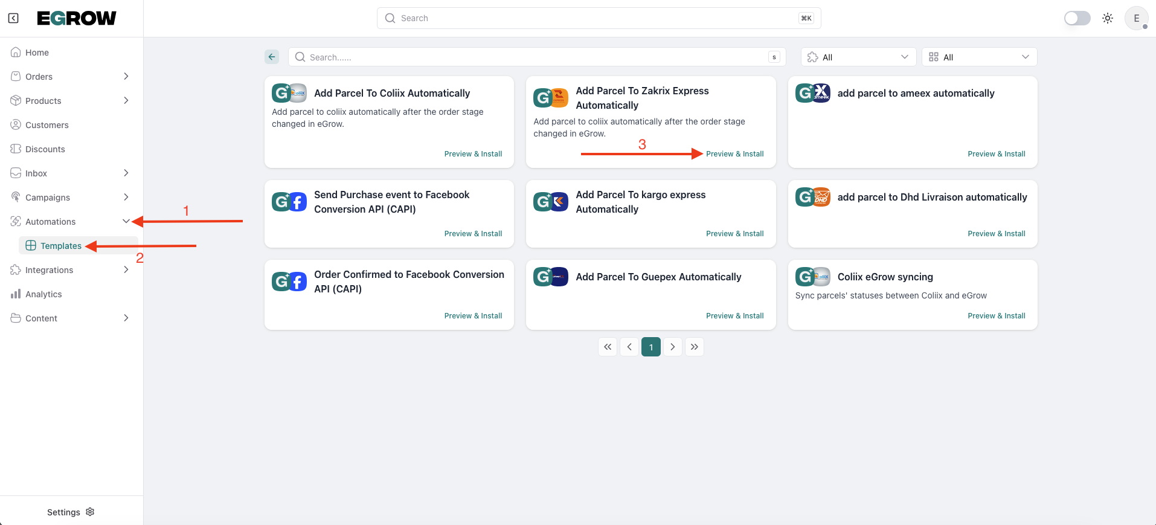Viewport: 1156px width, 525px height.
Task: Open the first All filter dropdown
Action: 858,57
